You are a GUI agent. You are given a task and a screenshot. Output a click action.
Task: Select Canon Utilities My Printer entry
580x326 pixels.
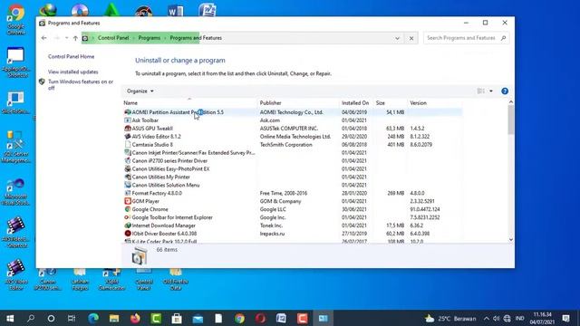pyautogui.click(x=160, y=177)
